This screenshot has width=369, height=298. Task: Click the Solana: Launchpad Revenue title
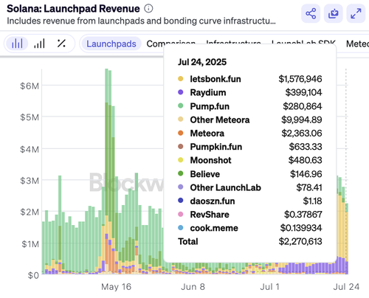[x=73, y=9]
